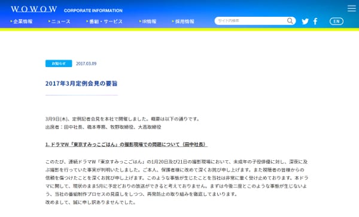
Task: Click the WOWOW logo
Action: pos(34,9)
